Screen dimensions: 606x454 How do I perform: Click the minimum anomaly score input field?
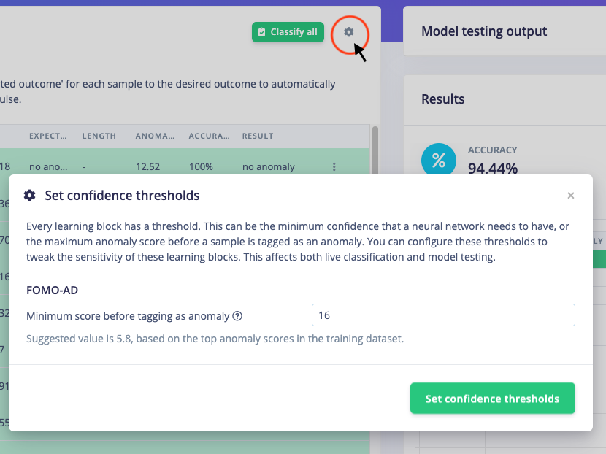[x=443, y=315]
